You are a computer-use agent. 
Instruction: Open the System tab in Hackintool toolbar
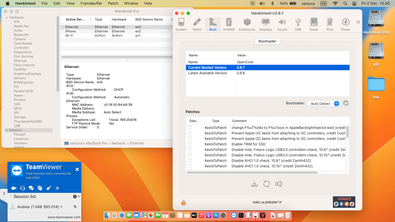(181, 25)
